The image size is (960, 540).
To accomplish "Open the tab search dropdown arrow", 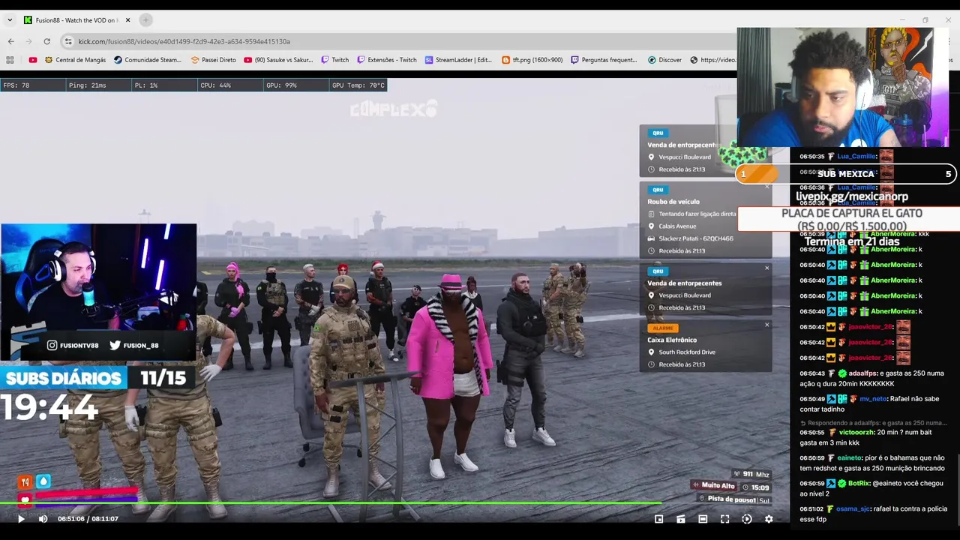I will pyautogui.click(x=10, y=20).
